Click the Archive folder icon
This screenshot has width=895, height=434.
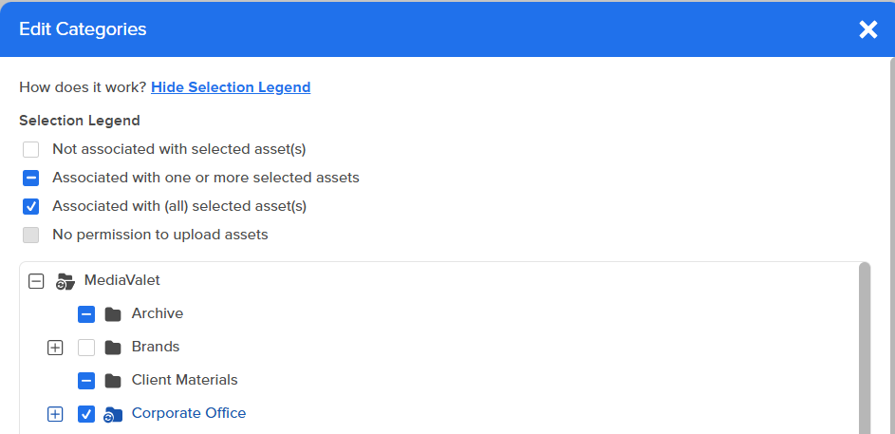(113, 314)
